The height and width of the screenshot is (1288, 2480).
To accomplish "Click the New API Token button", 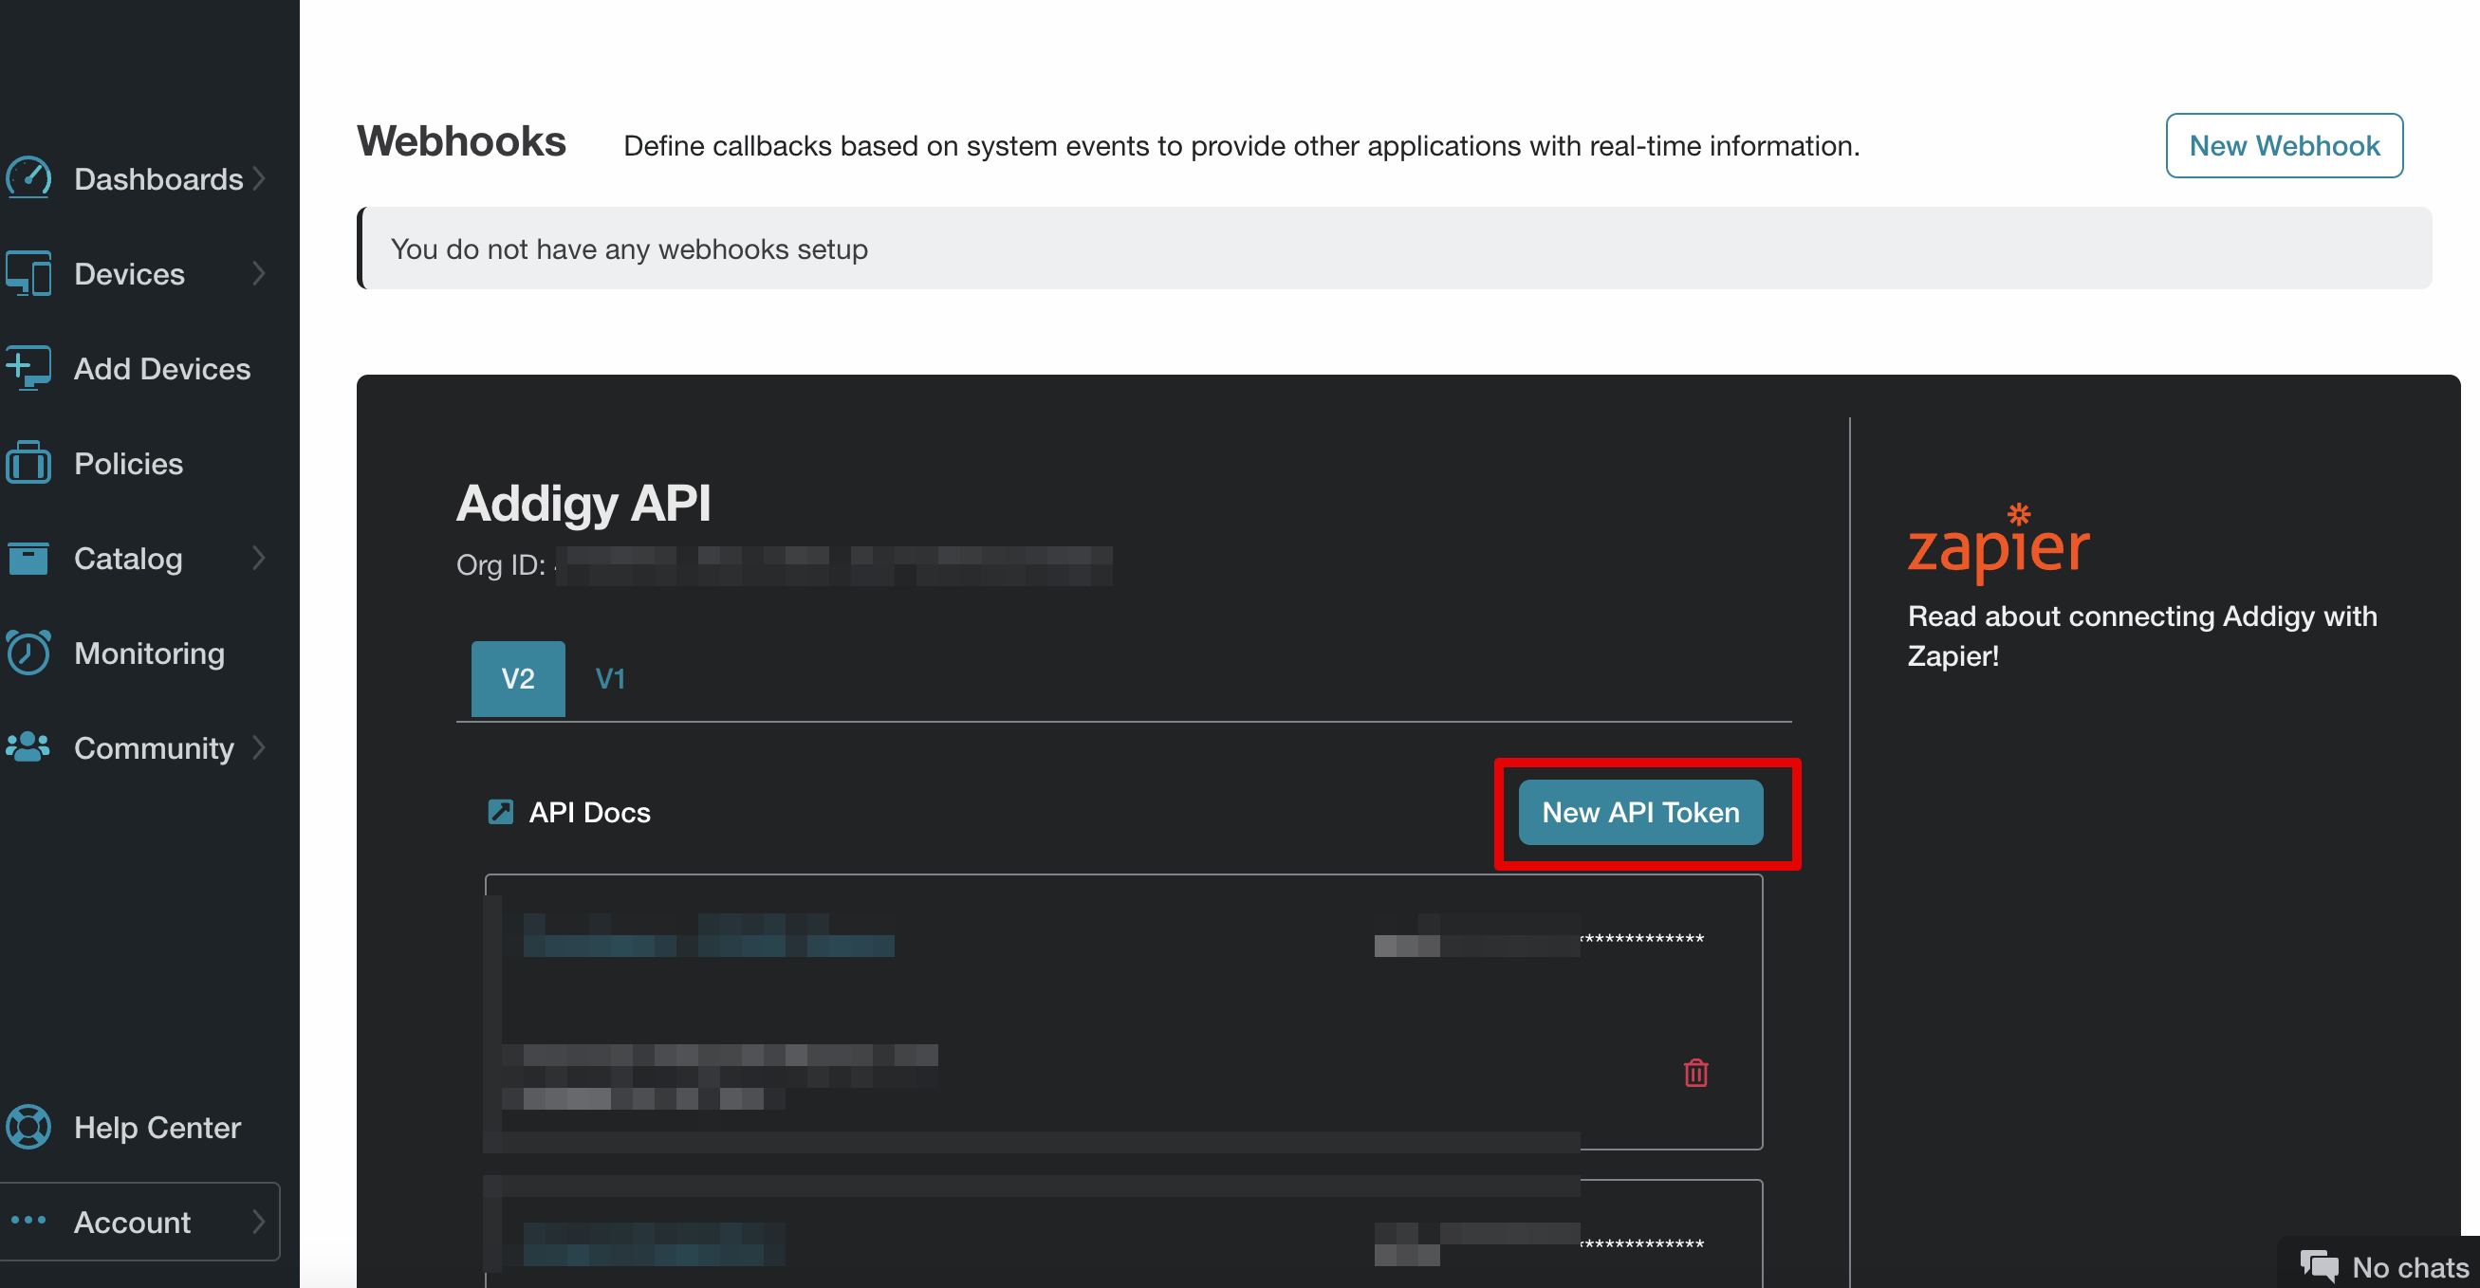I will coord(1640,812).
